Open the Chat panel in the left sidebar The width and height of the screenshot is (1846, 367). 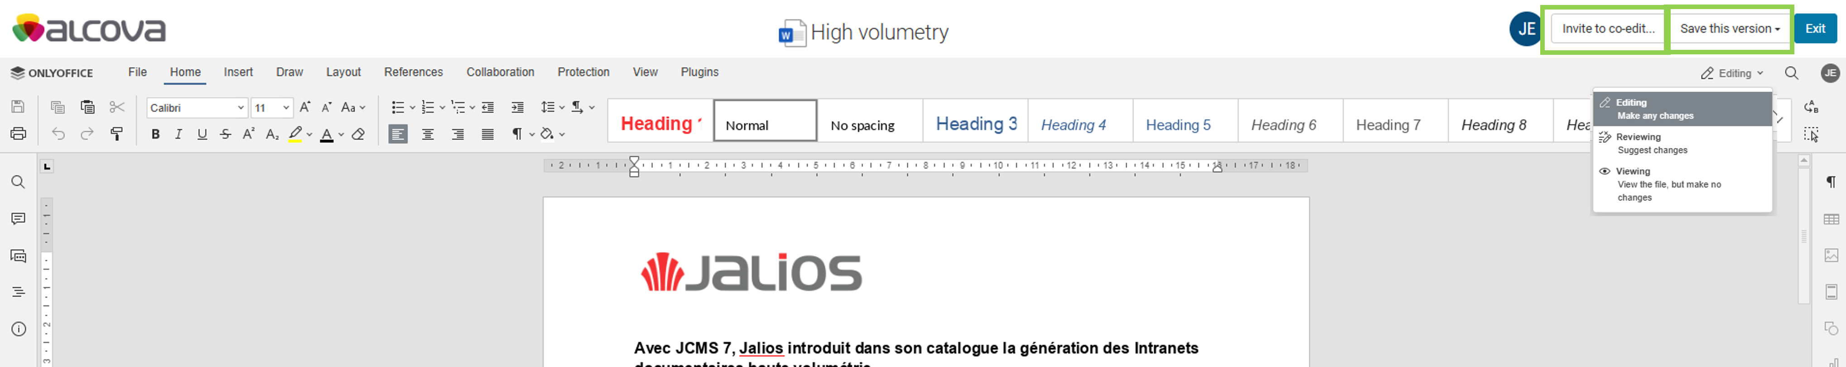[18, 256]
